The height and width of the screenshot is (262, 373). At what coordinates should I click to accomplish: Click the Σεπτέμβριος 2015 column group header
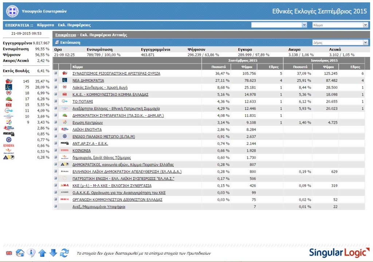(x=243, y=60)
